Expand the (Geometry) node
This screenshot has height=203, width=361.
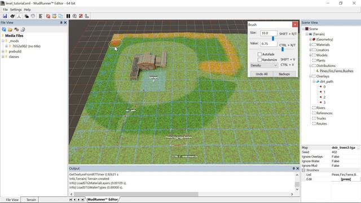coord(310,39)
